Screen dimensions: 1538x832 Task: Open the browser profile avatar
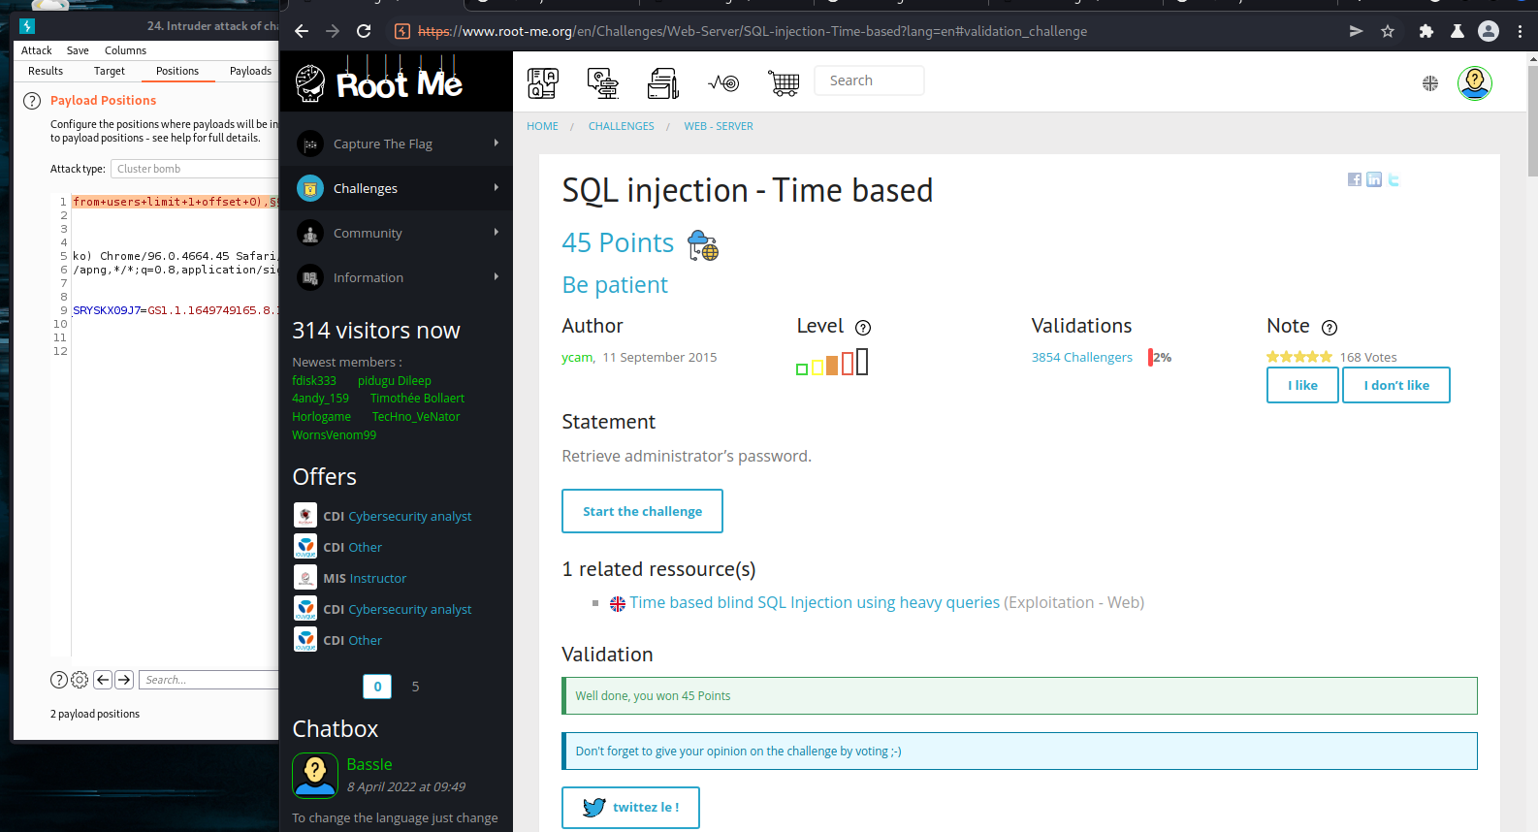tap(1489, 31)
